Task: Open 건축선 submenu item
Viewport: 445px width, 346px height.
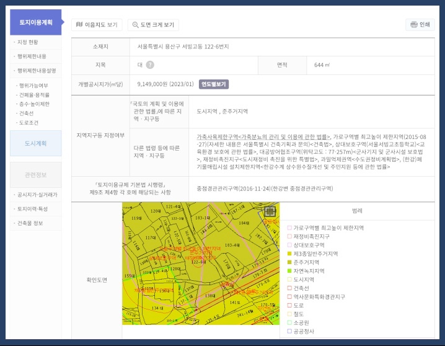Action: click(x=26, y=113)
